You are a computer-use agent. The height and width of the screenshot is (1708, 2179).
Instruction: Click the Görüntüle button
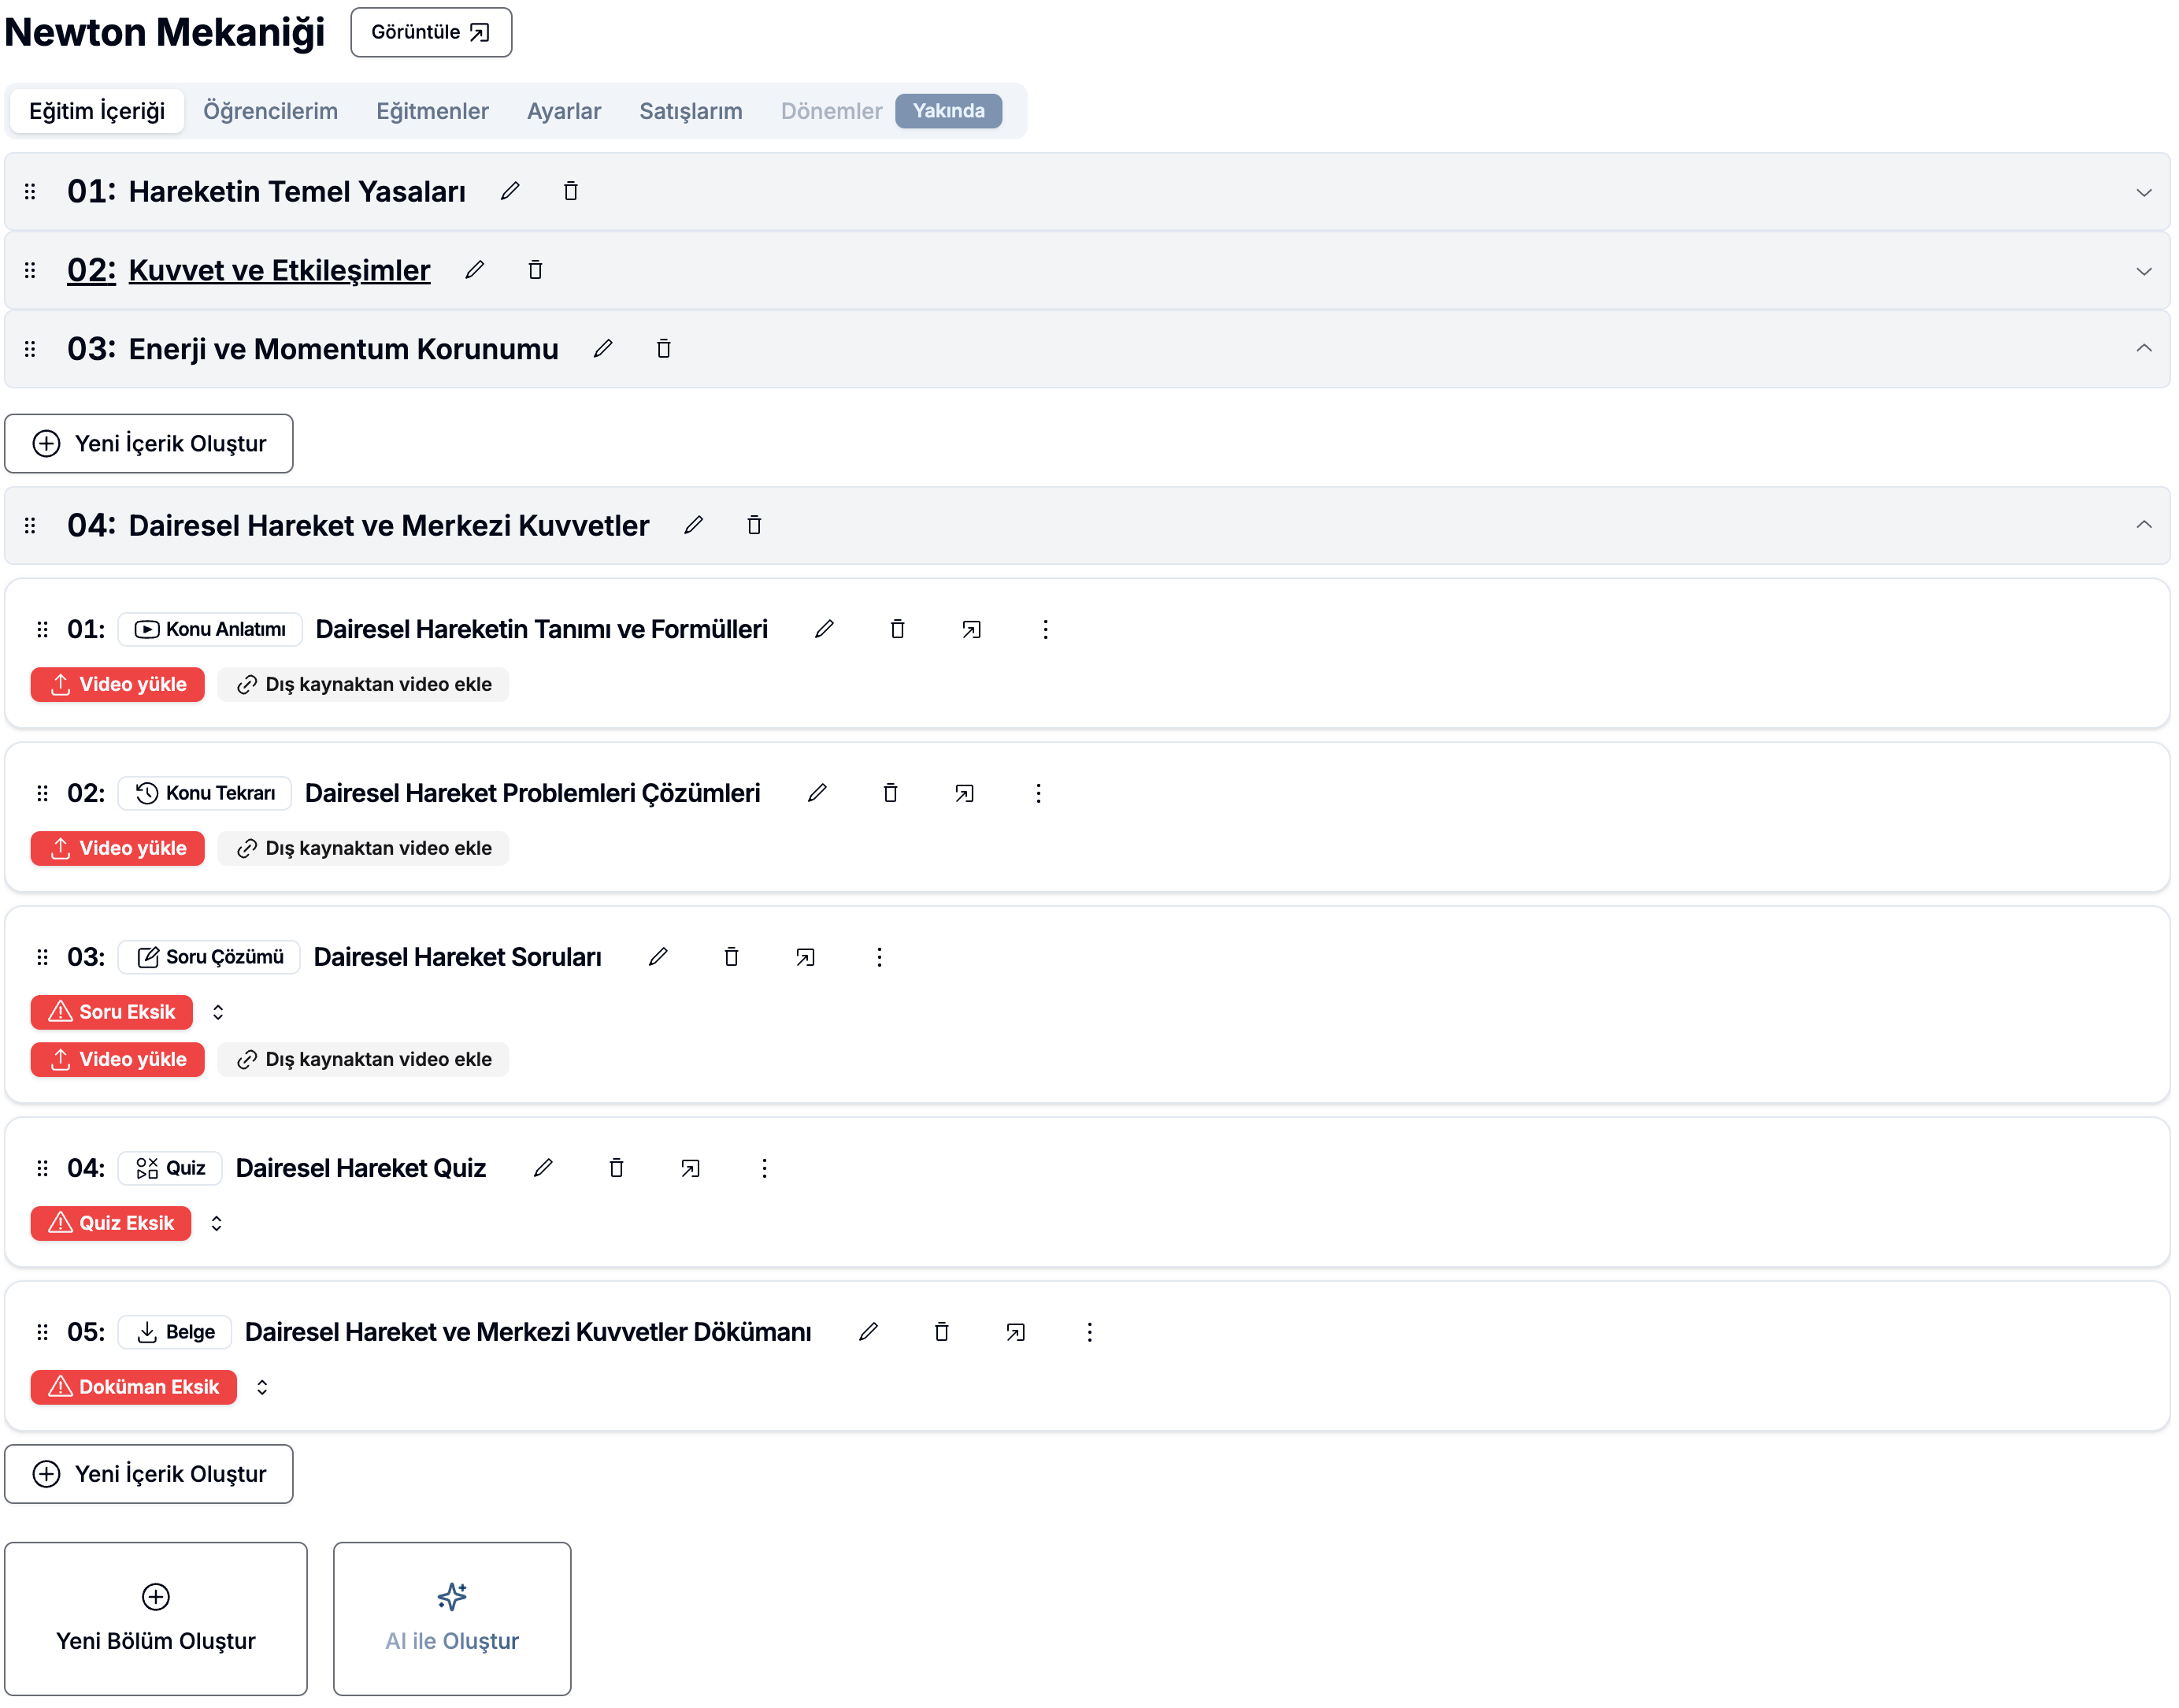click(431, 32)
